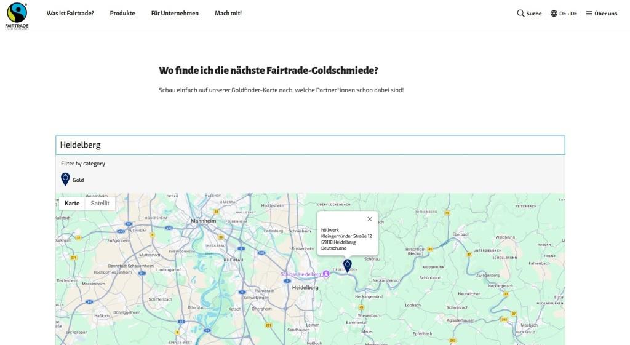The image size is (630, 345).
Task: Click the Waldbrunn label on map
Action: point(505,237)
